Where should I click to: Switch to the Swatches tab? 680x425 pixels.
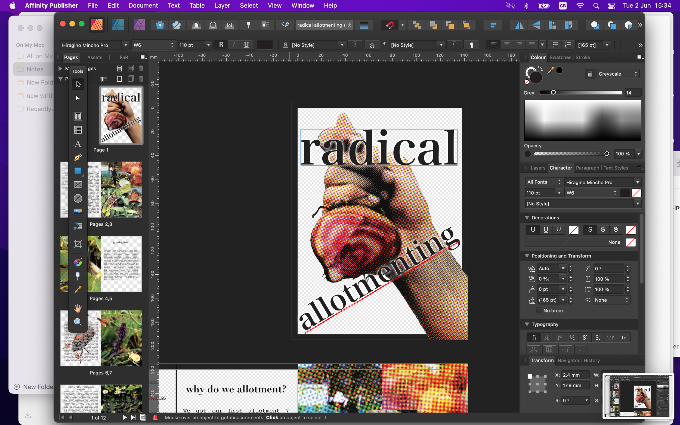tap(560, 57)
